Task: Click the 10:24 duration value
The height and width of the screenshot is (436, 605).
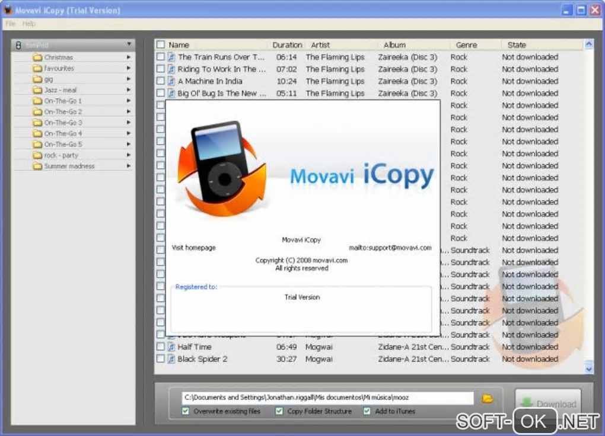Action: (286, 81)
